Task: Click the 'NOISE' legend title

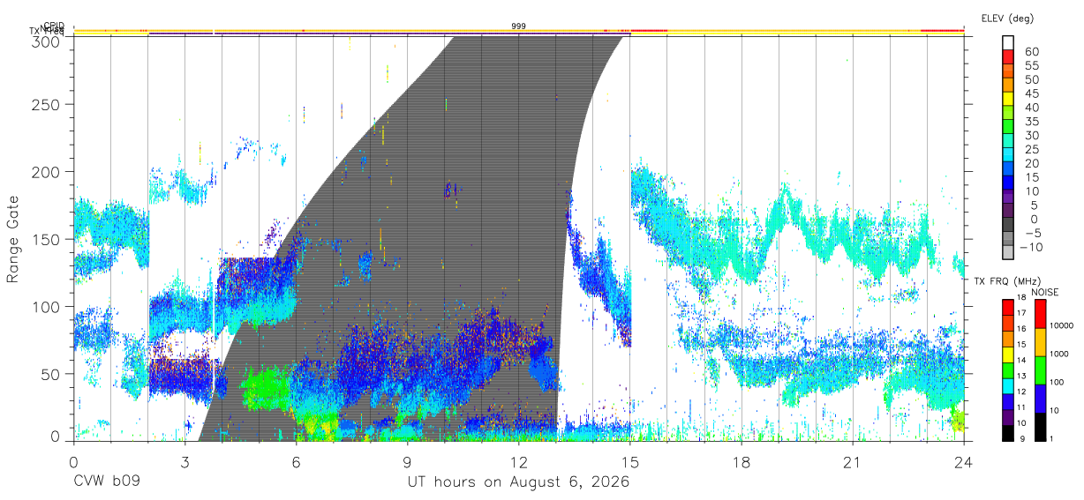Action: click(1044, 292)
